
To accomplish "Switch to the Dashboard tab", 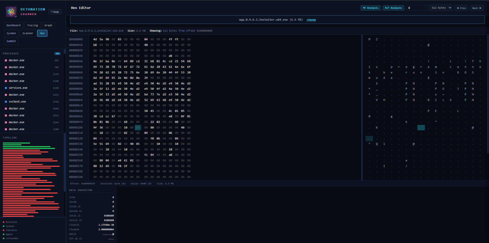I will coord(14,25).
